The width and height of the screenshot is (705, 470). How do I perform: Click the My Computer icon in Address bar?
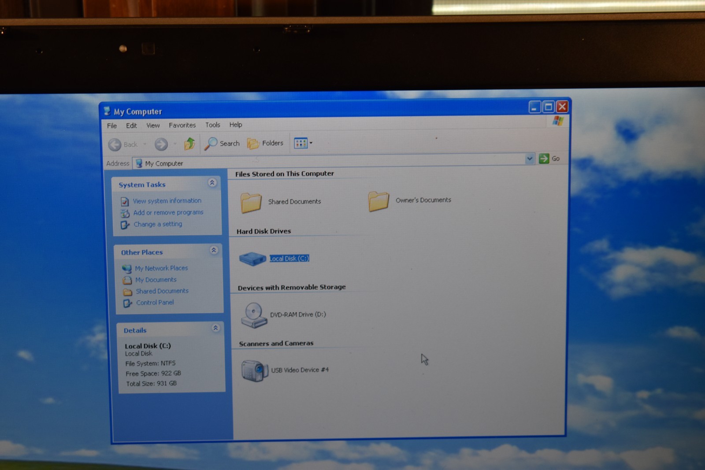tap(139, 163)
